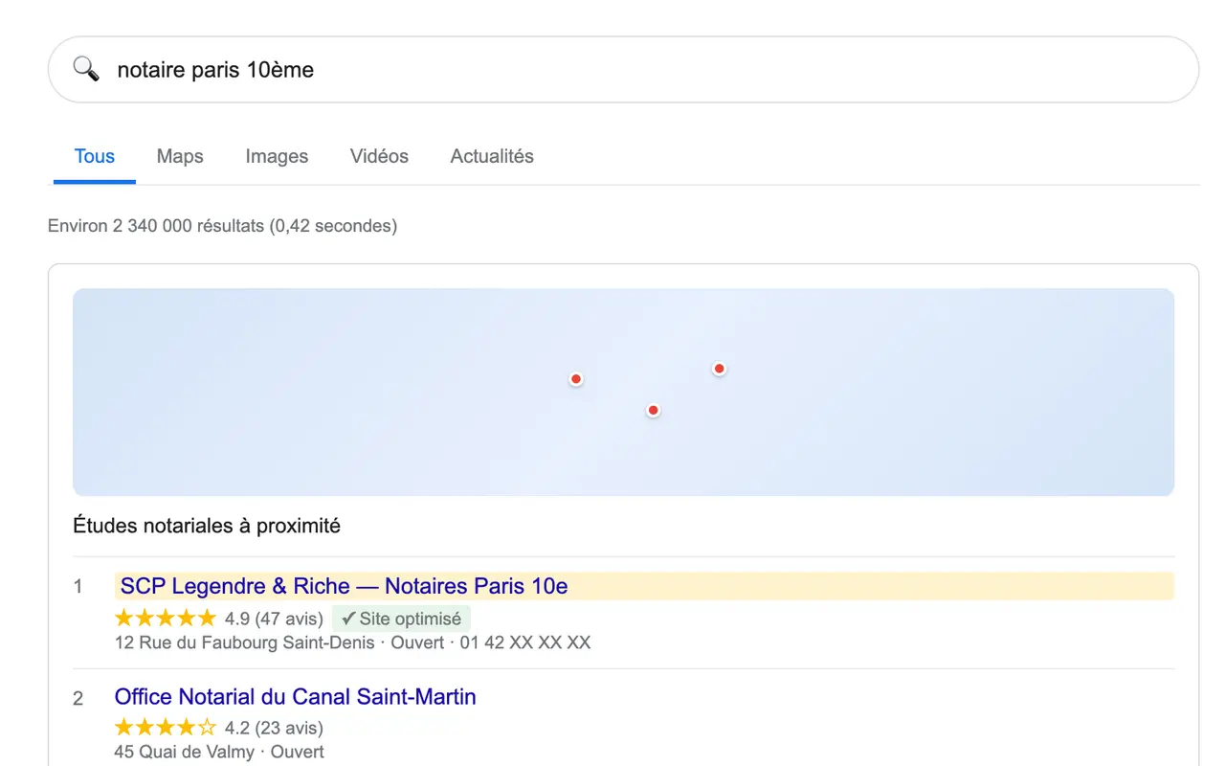The height and width of the screenshot is (766, 1225).
Task: Open the Images tab
Action: 277,156
